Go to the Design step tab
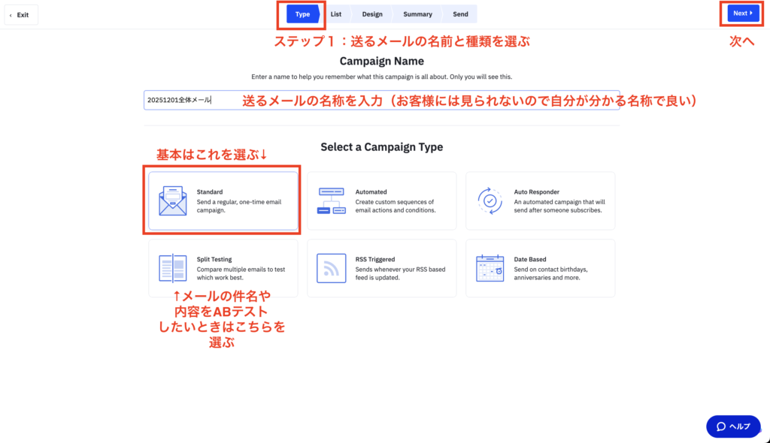770x443 pixels. coord(372,14)
